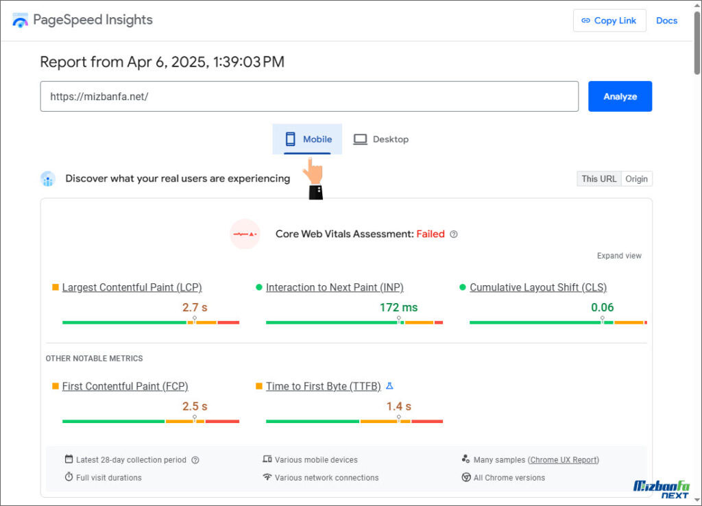The width and height of the screenshot is (702, 506).
Task: Click the orange square LCP status indicator
Action: [x=56, y=287]
